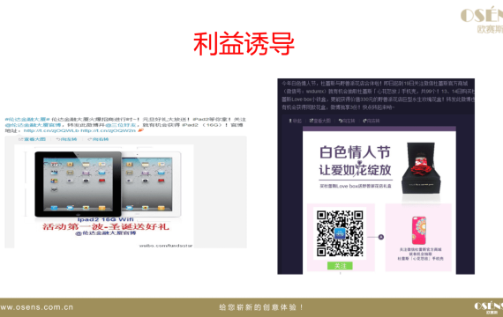The height and width of the screenshot is (317, 503).
Task: Click 向左转 in the dark Durex post
Action: point(347,121)
